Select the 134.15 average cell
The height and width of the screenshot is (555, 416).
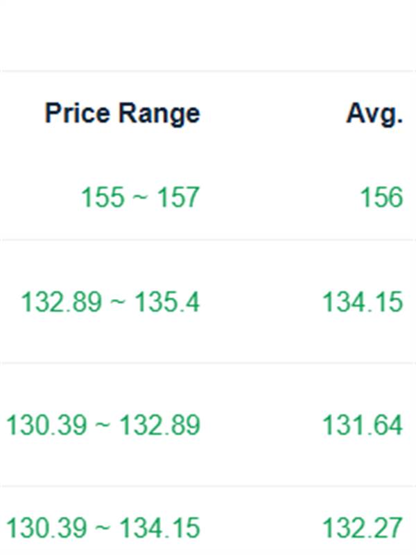[x=362, y=302]
